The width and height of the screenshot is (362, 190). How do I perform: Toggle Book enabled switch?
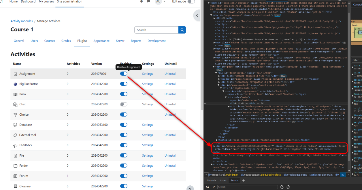[124, 94]
